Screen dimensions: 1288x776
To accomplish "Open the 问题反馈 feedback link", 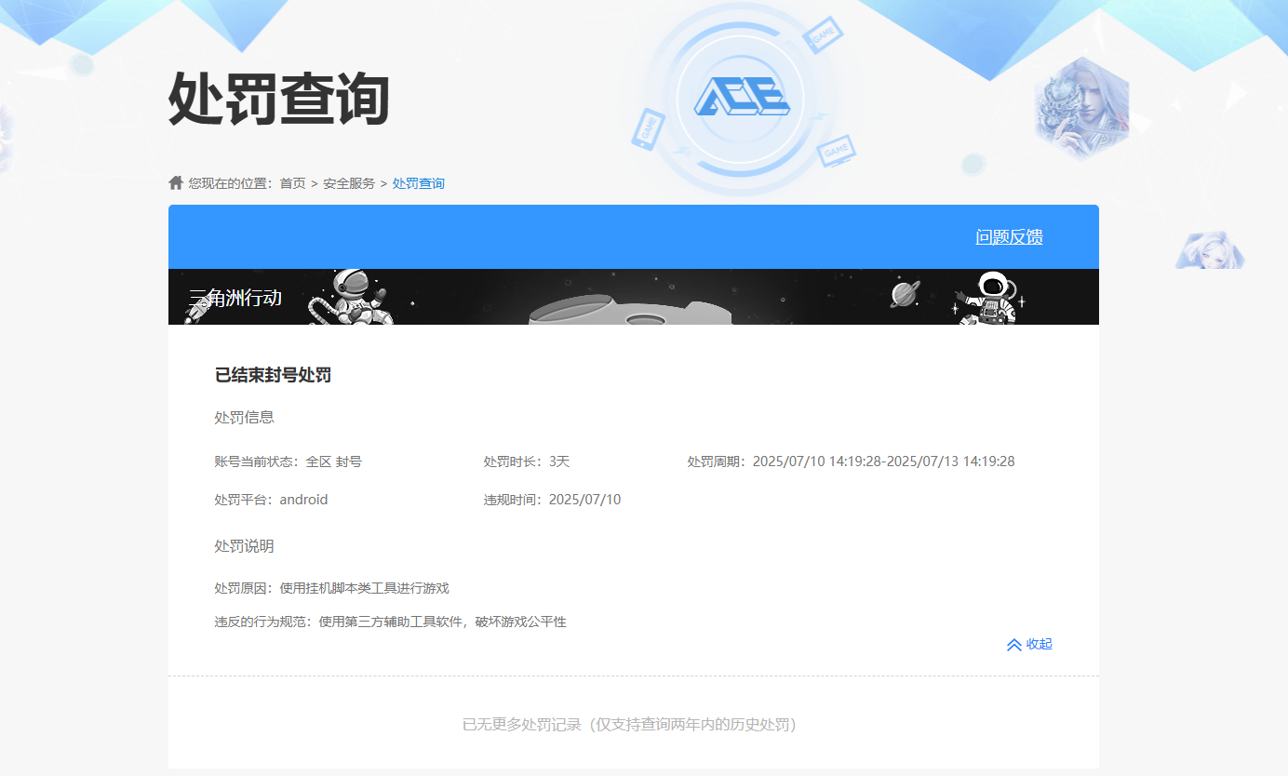I will pos(1008,236).
